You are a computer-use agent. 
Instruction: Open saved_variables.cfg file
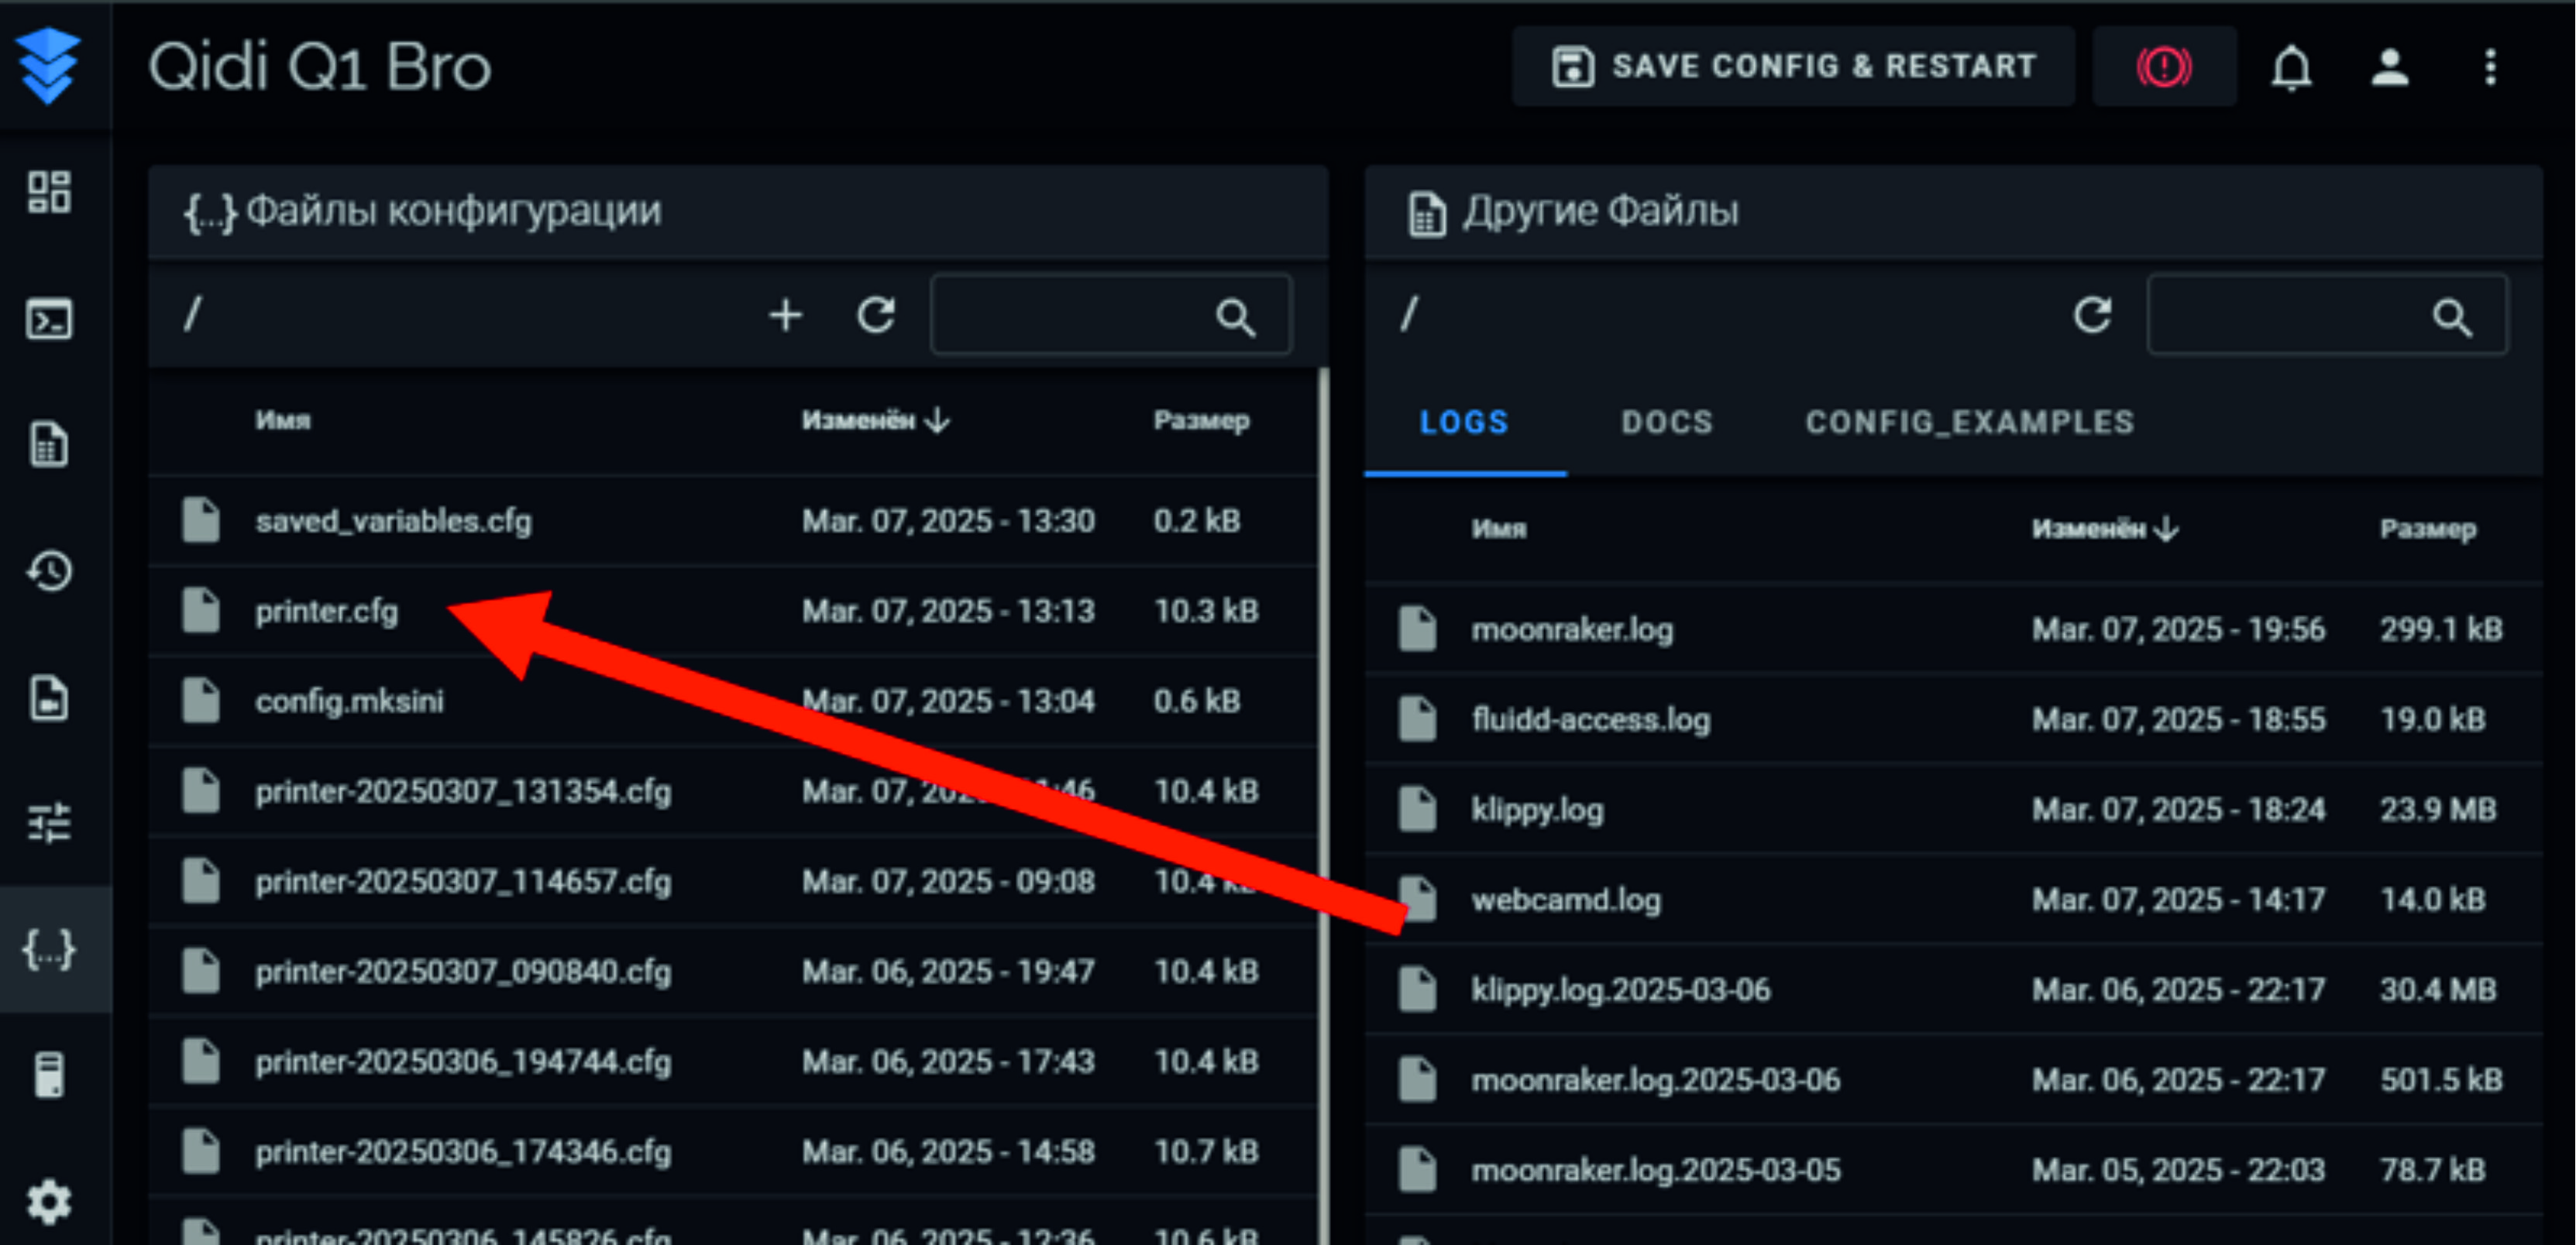pos(393,520)
